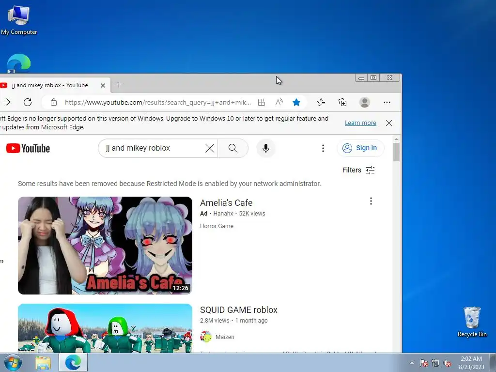This screenshot has width=496, height=372.
Task: Open the taskbar clock showing 2:02 AM
Action: pos(471,363)
